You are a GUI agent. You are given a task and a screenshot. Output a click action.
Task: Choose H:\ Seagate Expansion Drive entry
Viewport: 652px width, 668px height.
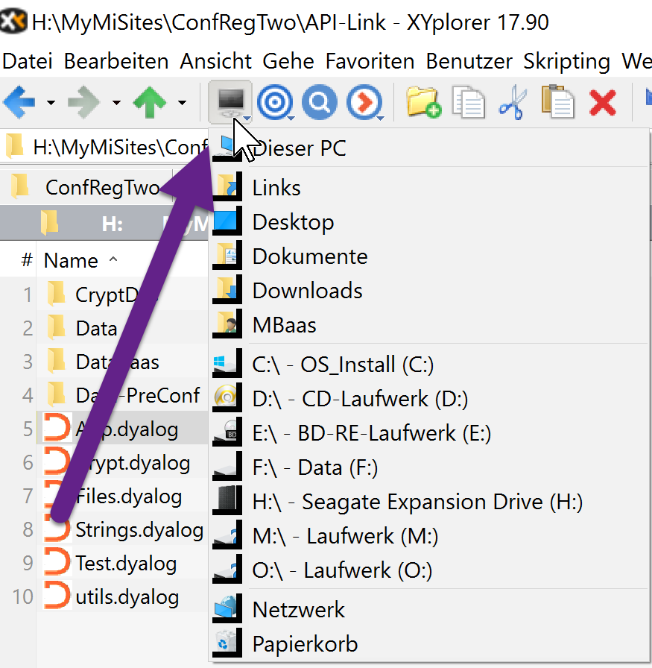point(417,502)
